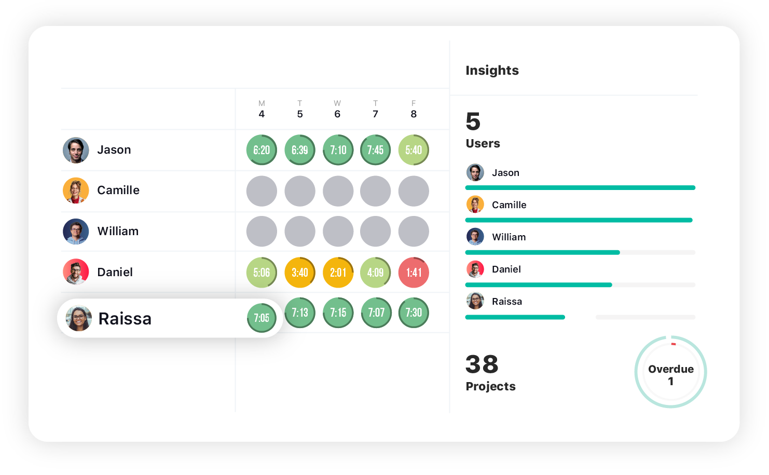This screenshot has height=475, width=769.
Task: Click Daniel's 2:01 Wednesday circle
Action: click(x=338, y=273)
